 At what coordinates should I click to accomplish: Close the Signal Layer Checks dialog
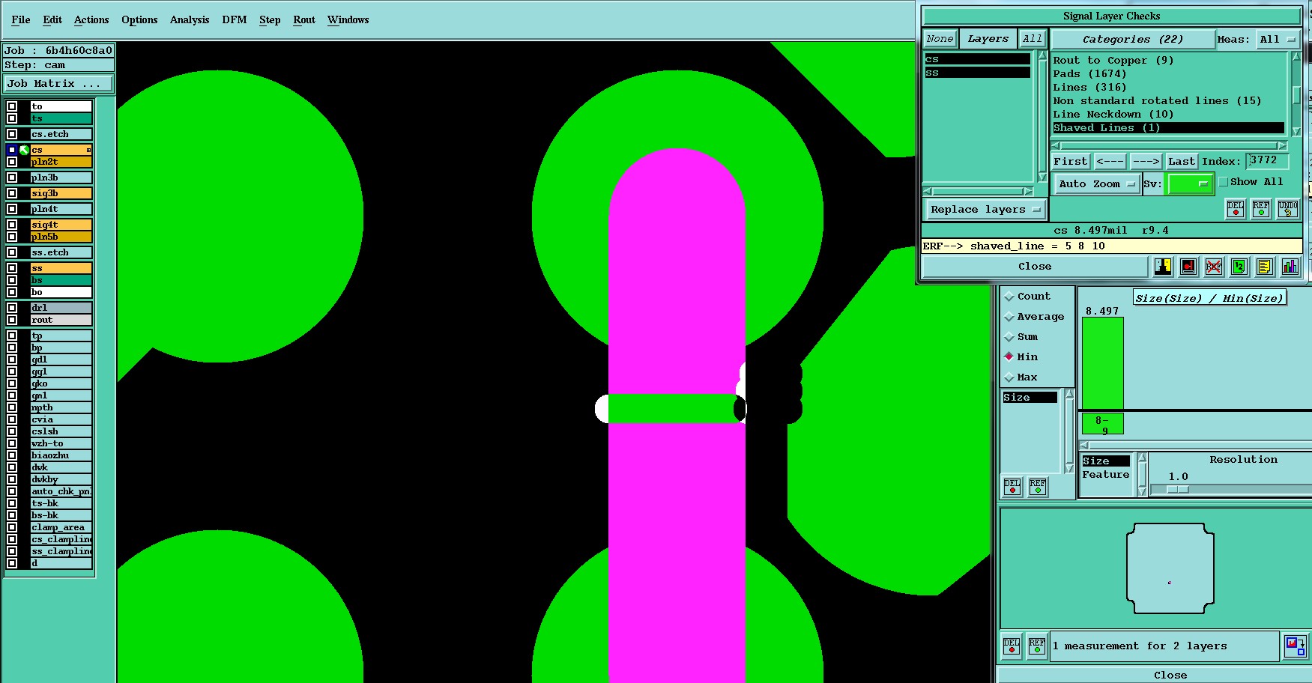[1035, 267]
